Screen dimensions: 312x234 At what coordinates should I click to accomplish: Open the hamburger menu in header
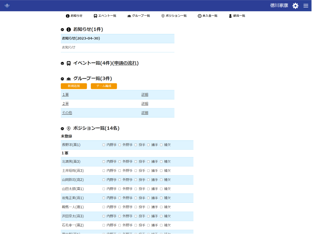coord(306,6)
